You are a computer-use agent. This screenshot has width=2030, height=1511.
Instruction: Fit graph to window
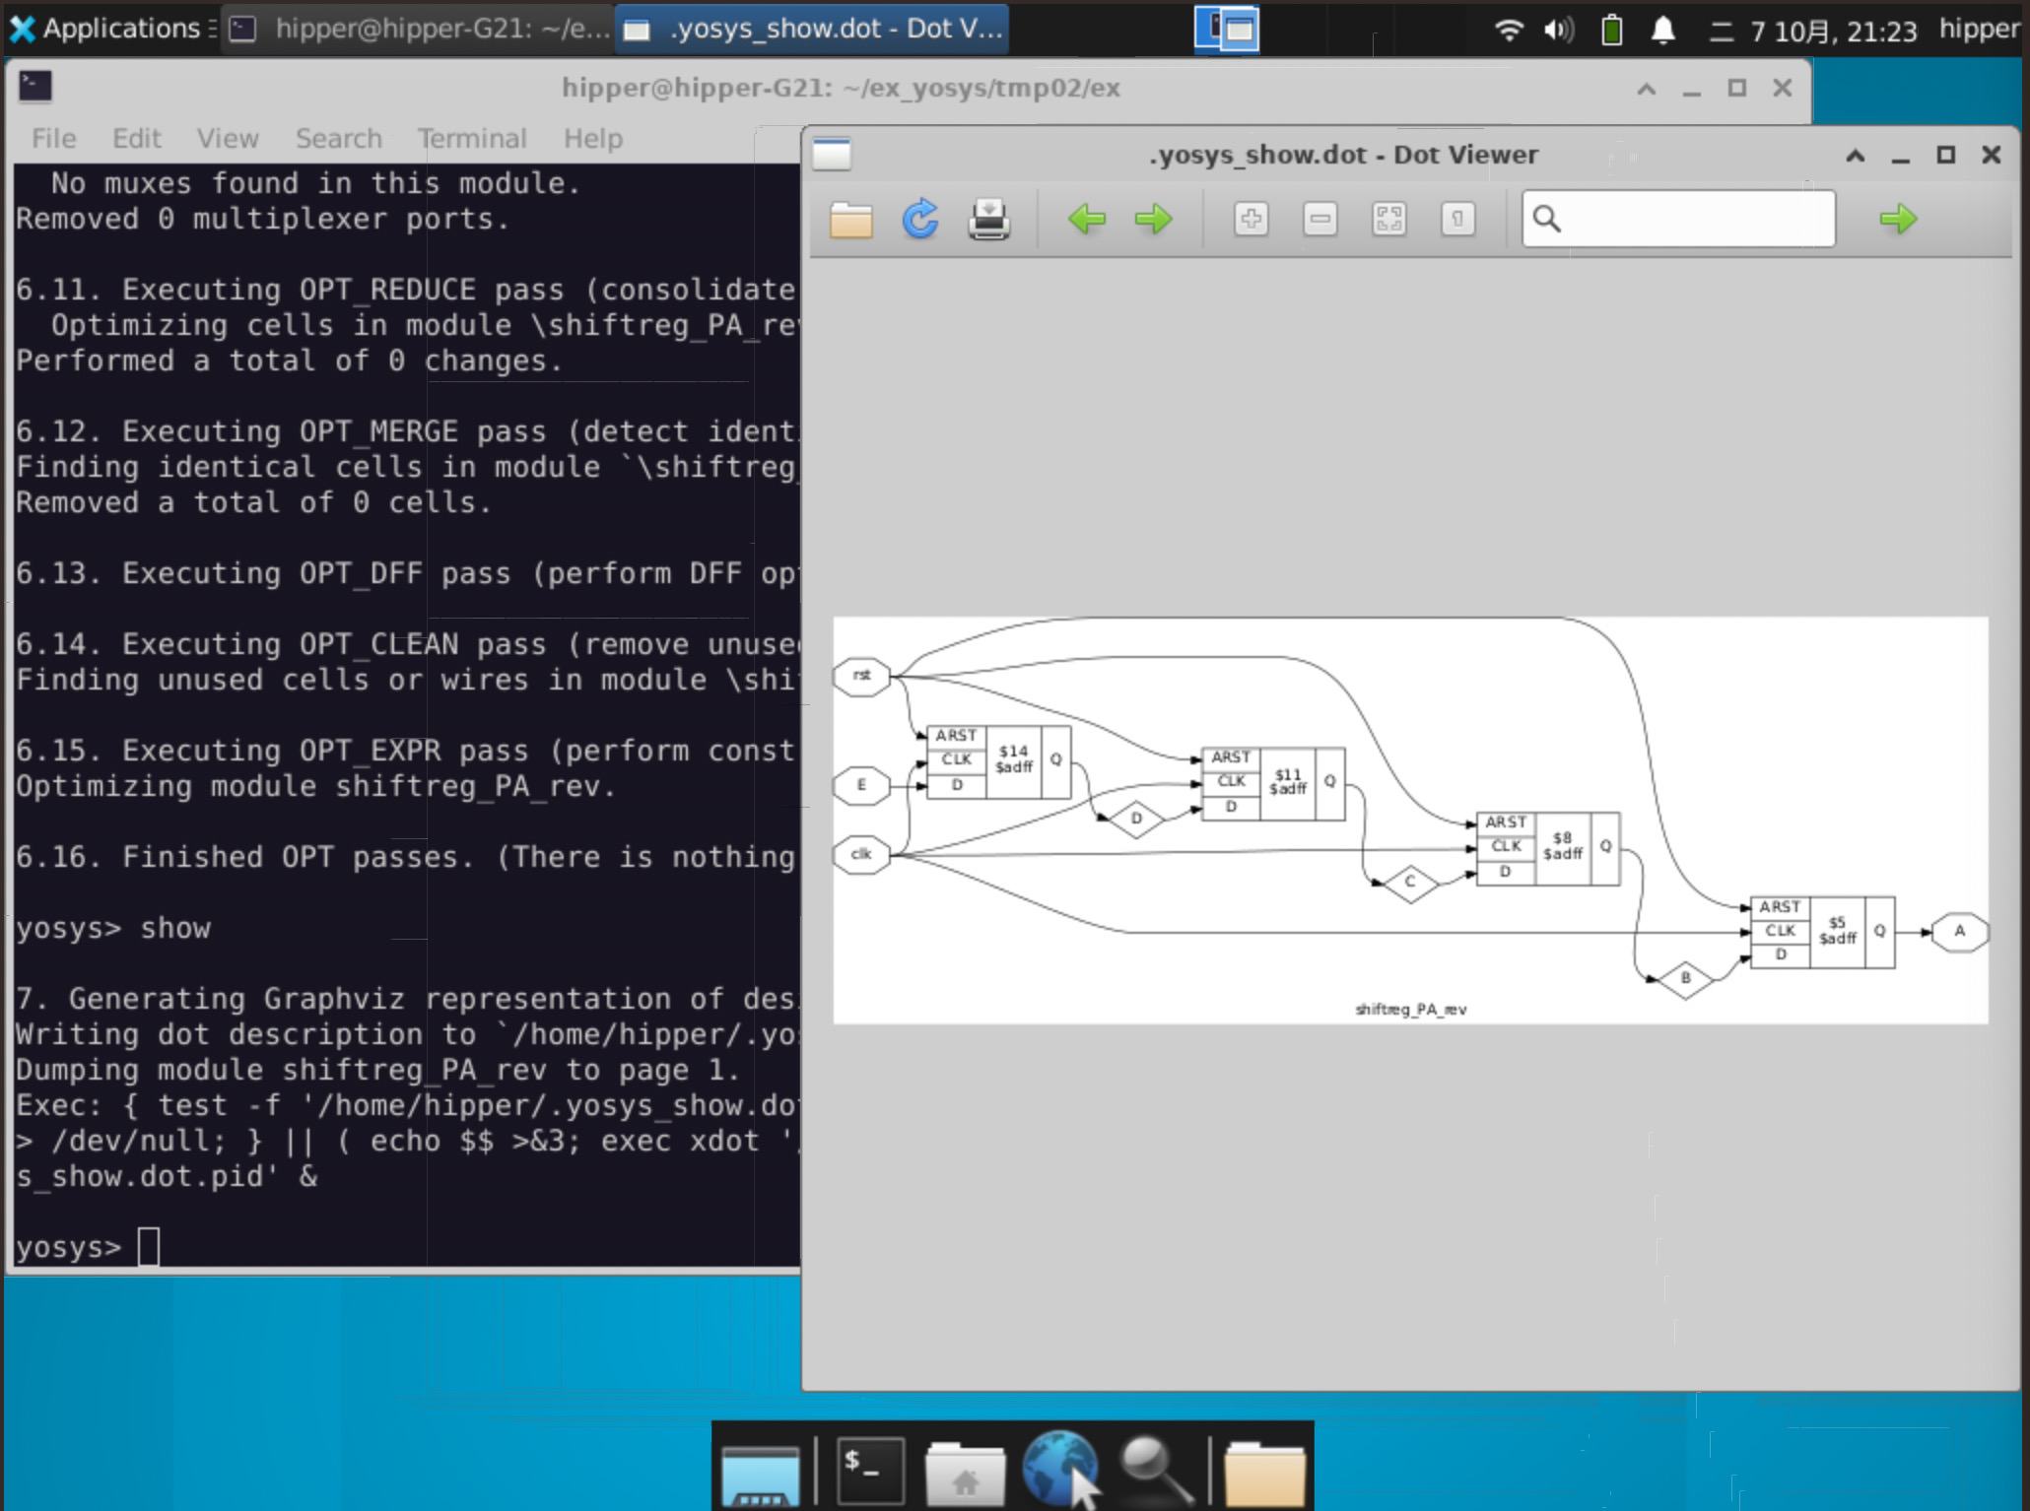(x=1388, y=219)
